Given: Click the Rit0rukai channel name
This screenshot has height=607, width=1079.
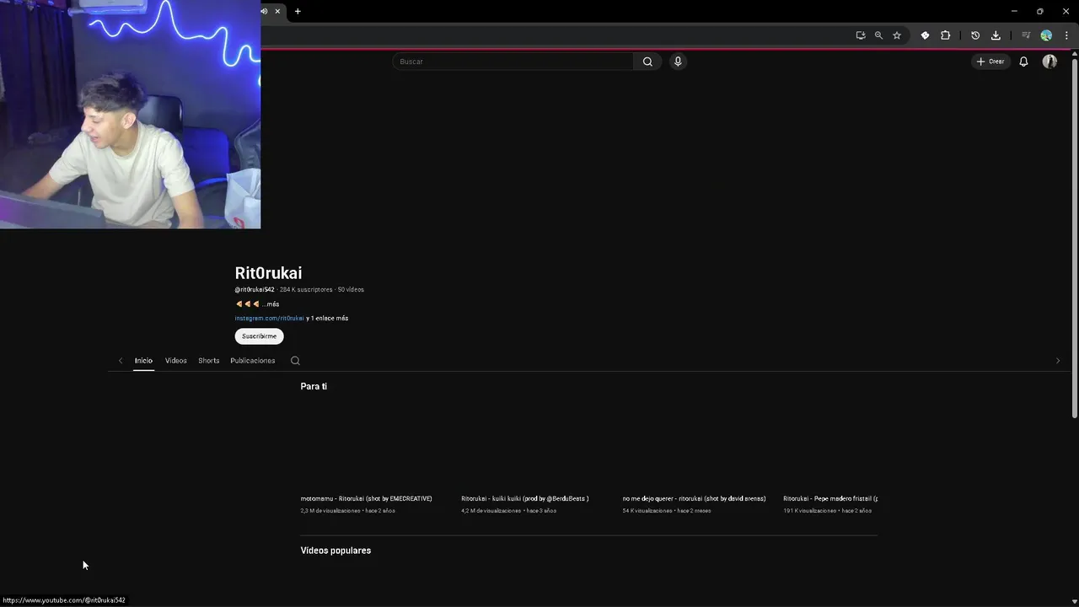Looking at the screenshot, I should click(x=268, y=273).
